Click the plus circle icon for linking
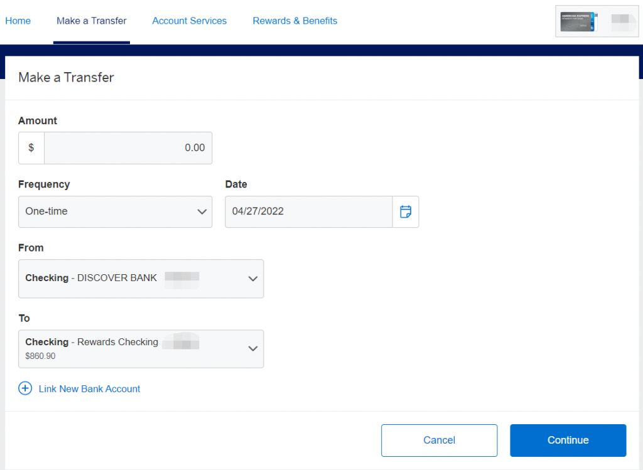Viewport: 643px width, 470px height. 25,388
